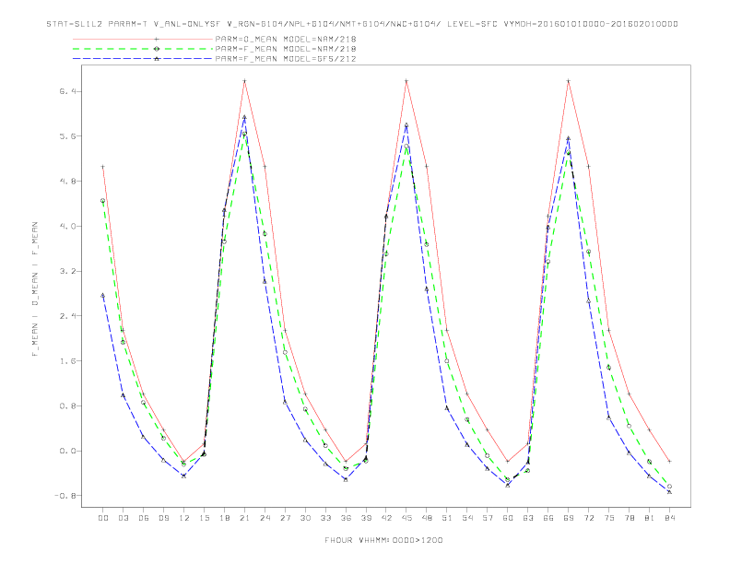Click the x-axis tick label 30
The image size is (730, 564).
[305, 518]
